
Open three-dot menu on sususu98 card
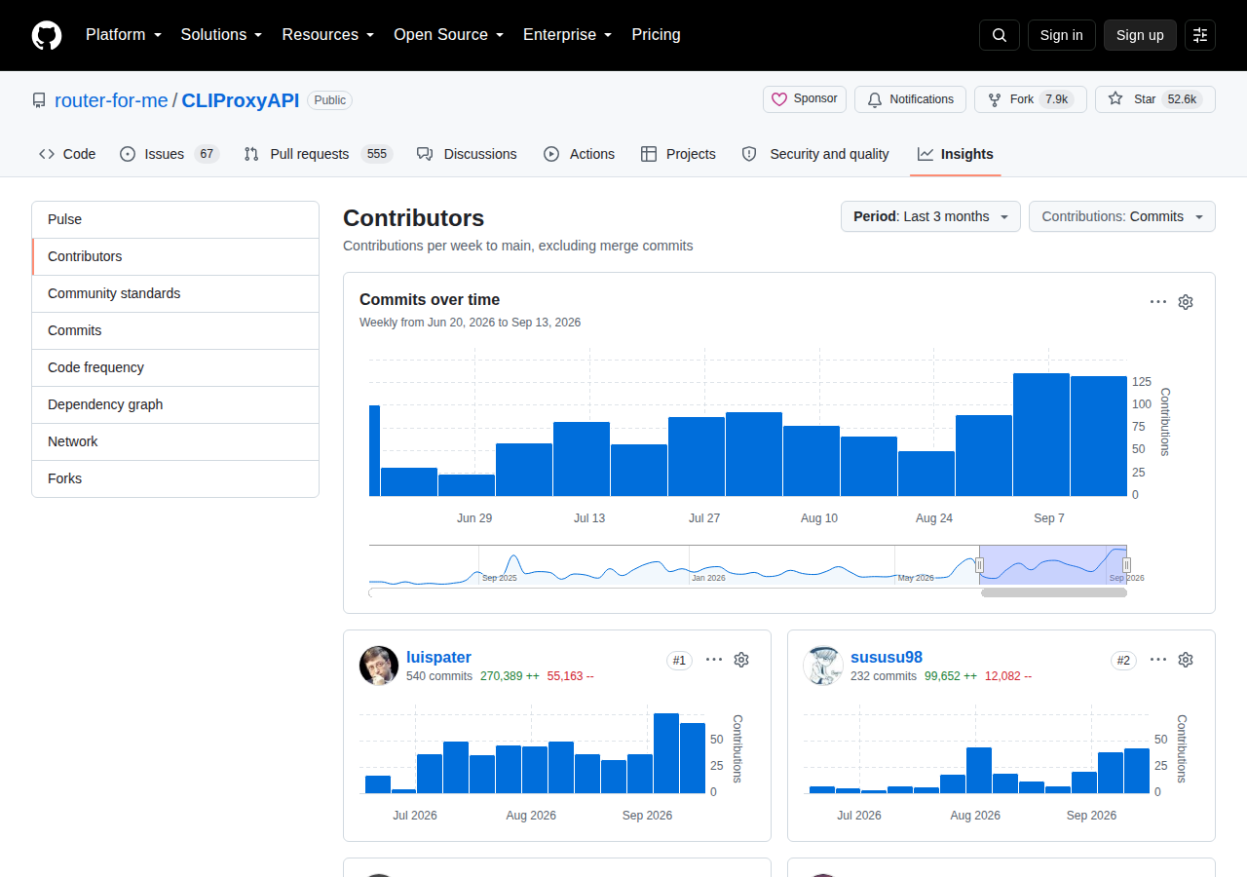pos(1158,660)
